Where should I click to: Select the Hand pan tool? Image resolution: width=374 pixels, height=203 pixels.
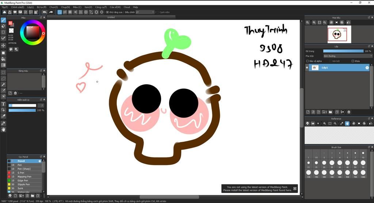tap(3, 130)
